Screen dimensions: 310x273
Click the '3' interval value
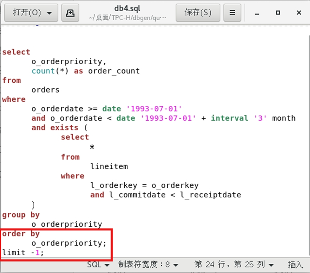click(x=260, y=118)
